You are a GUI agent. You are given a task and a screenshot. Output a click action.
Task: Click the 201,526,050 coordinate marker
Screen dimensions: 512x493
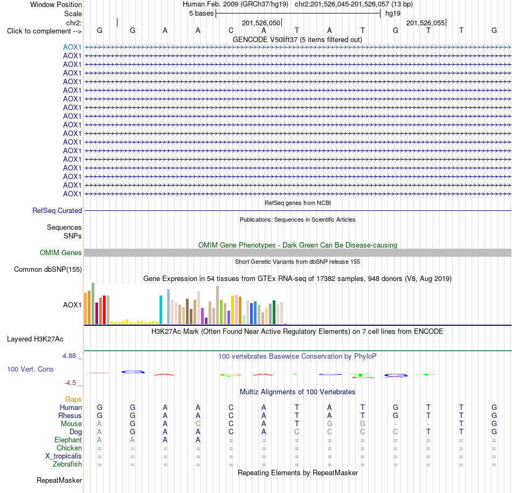[261, 23]
